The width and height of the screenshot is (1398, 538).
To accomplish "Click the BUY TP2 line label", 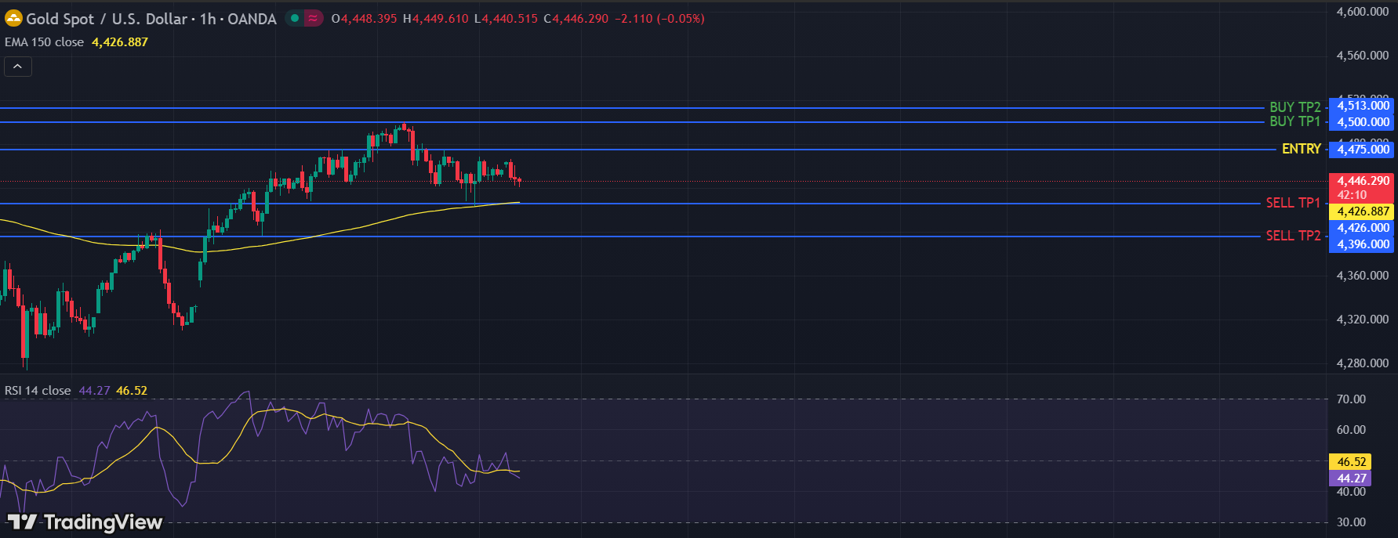I will click(x=1295, y=107).
